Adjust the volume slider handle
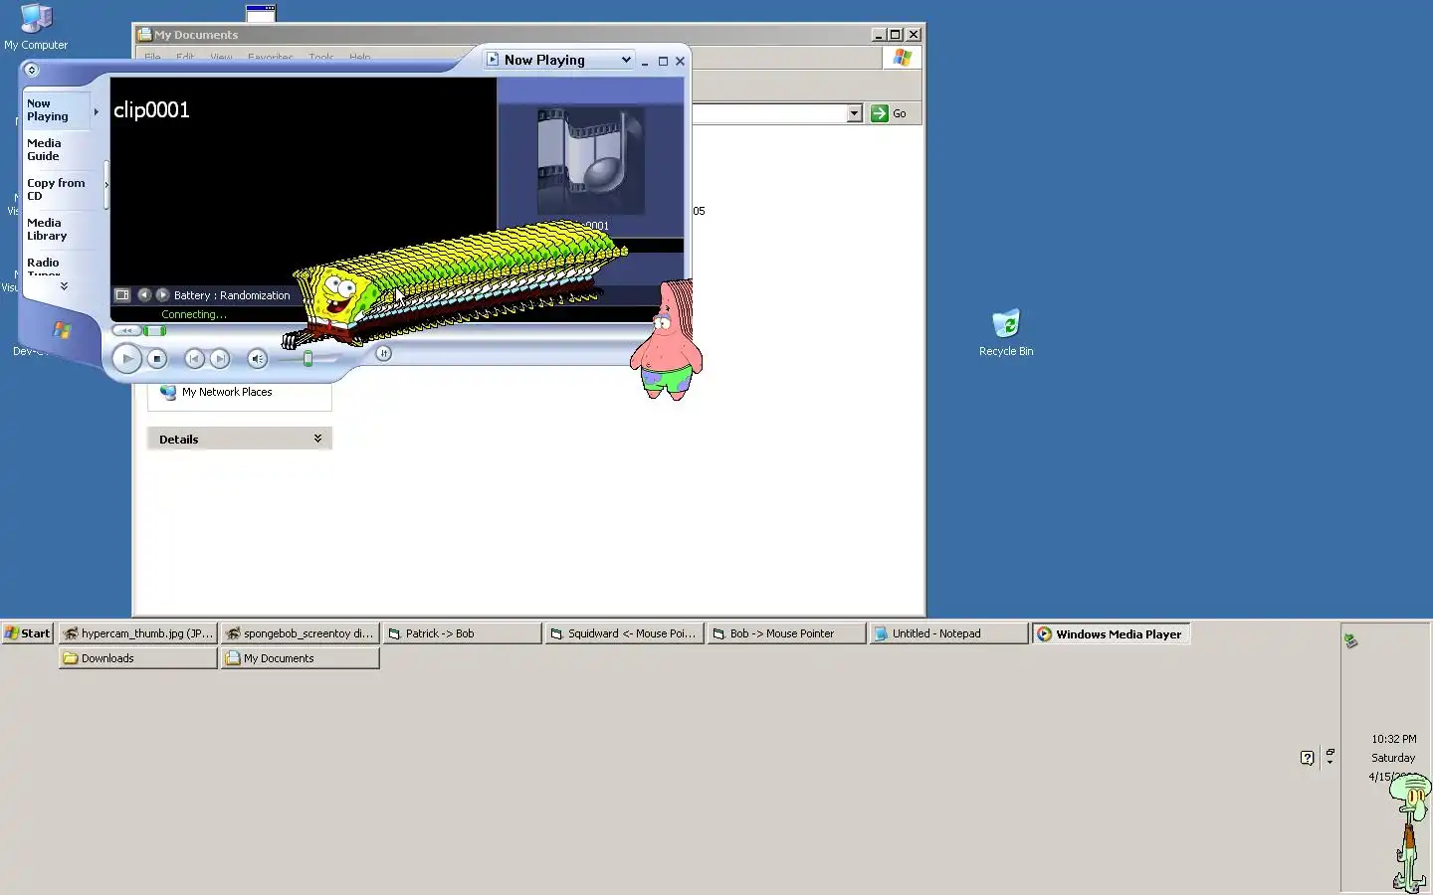The width and height of the screenshot is (1433, 895). tap(308, 359)
